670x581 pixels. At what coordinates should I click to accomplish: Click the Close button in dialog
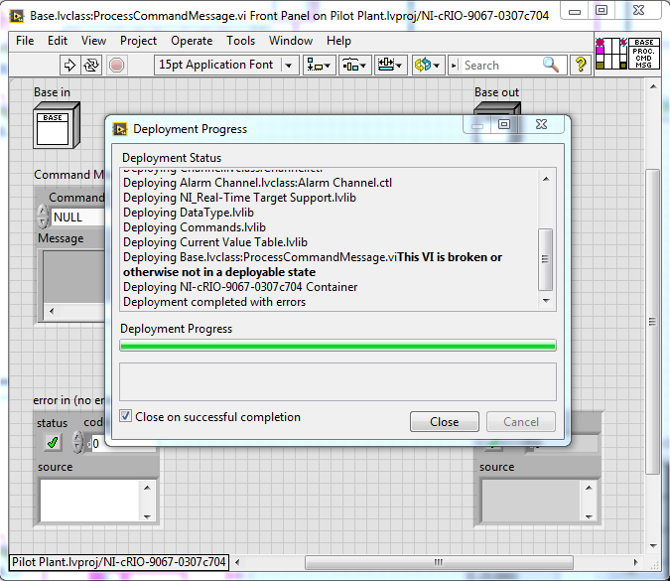tap(445, 422)
